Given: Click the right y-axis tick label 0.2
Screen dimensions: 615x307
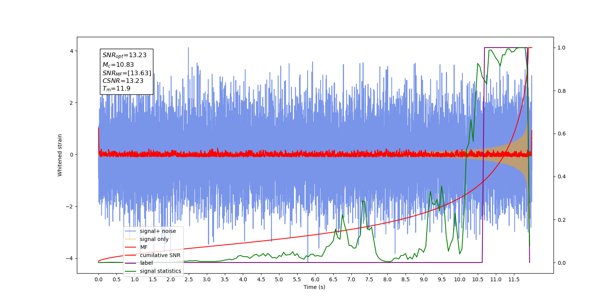Looking at the screenshot, I should [x=562, y=220].
